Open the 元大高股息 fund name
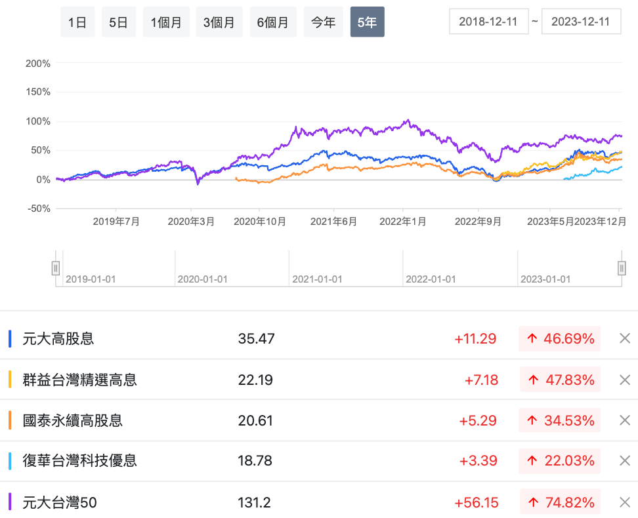This screenshot has height=518, width=638. coord(58,338)
